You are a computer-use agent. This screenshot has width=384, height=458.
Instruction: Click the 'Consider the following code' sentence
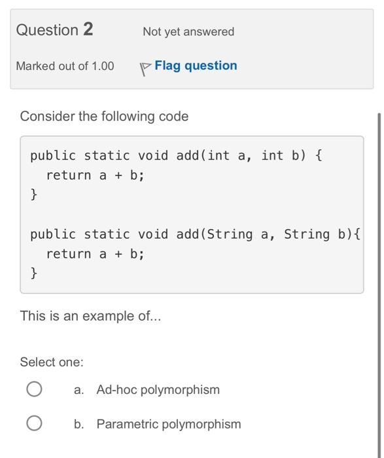(104, 116)
